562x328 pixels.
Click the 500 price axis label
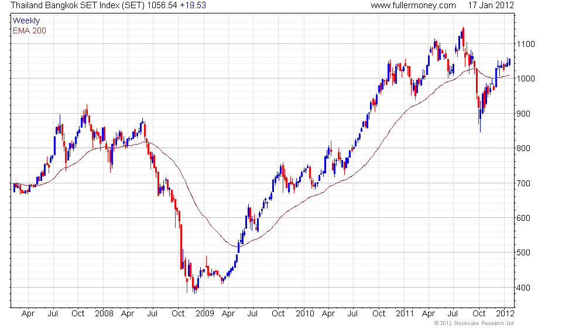pyautogui.click(x=523, y=252)
